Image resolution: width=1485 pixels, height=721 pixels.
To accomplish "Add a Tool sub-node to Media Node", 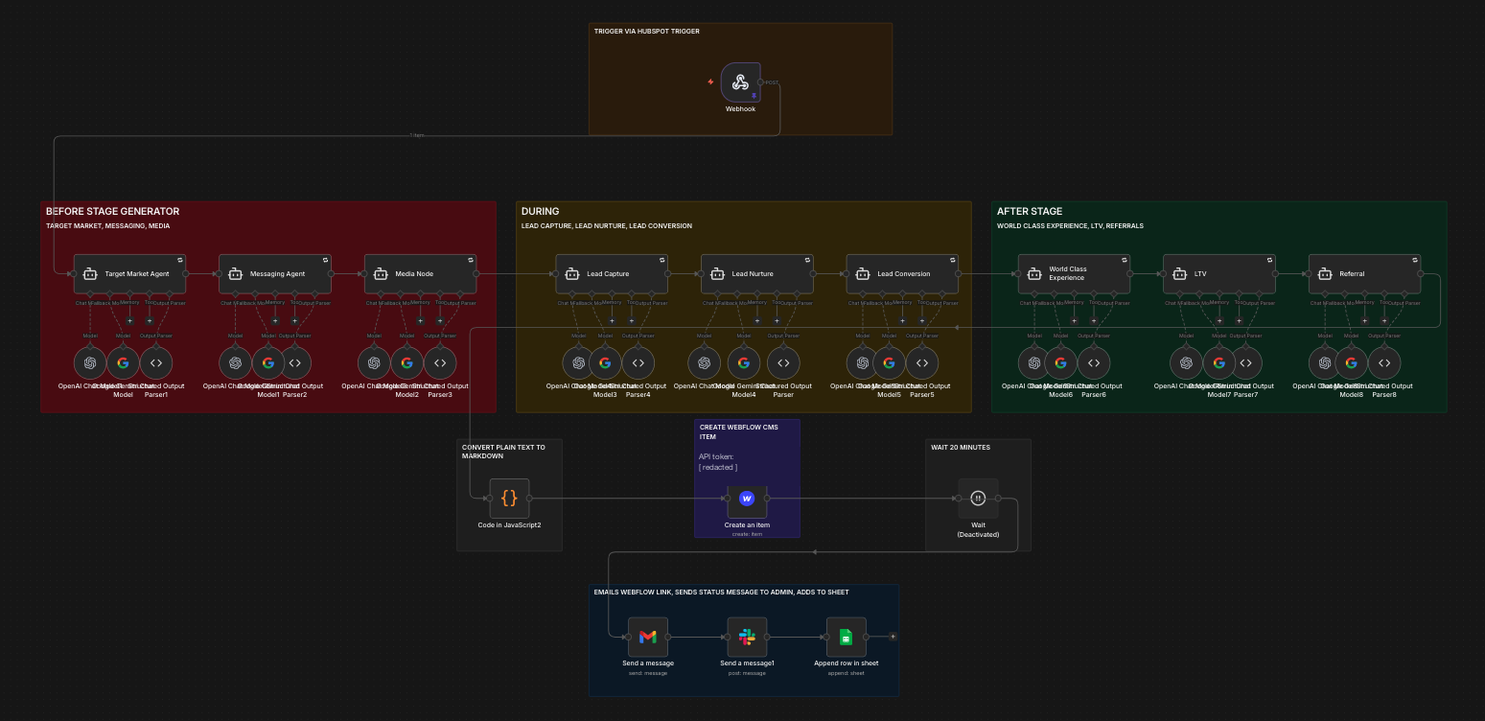I will [440, 321].
